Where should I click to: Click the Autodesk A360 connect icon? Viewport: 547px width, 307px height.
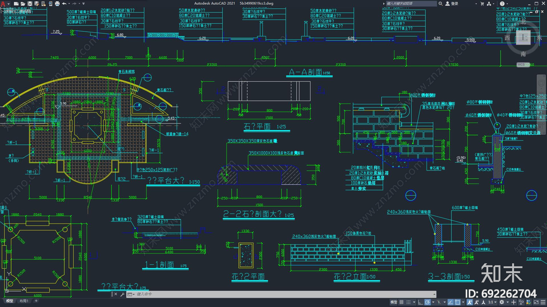pos(489,4)
